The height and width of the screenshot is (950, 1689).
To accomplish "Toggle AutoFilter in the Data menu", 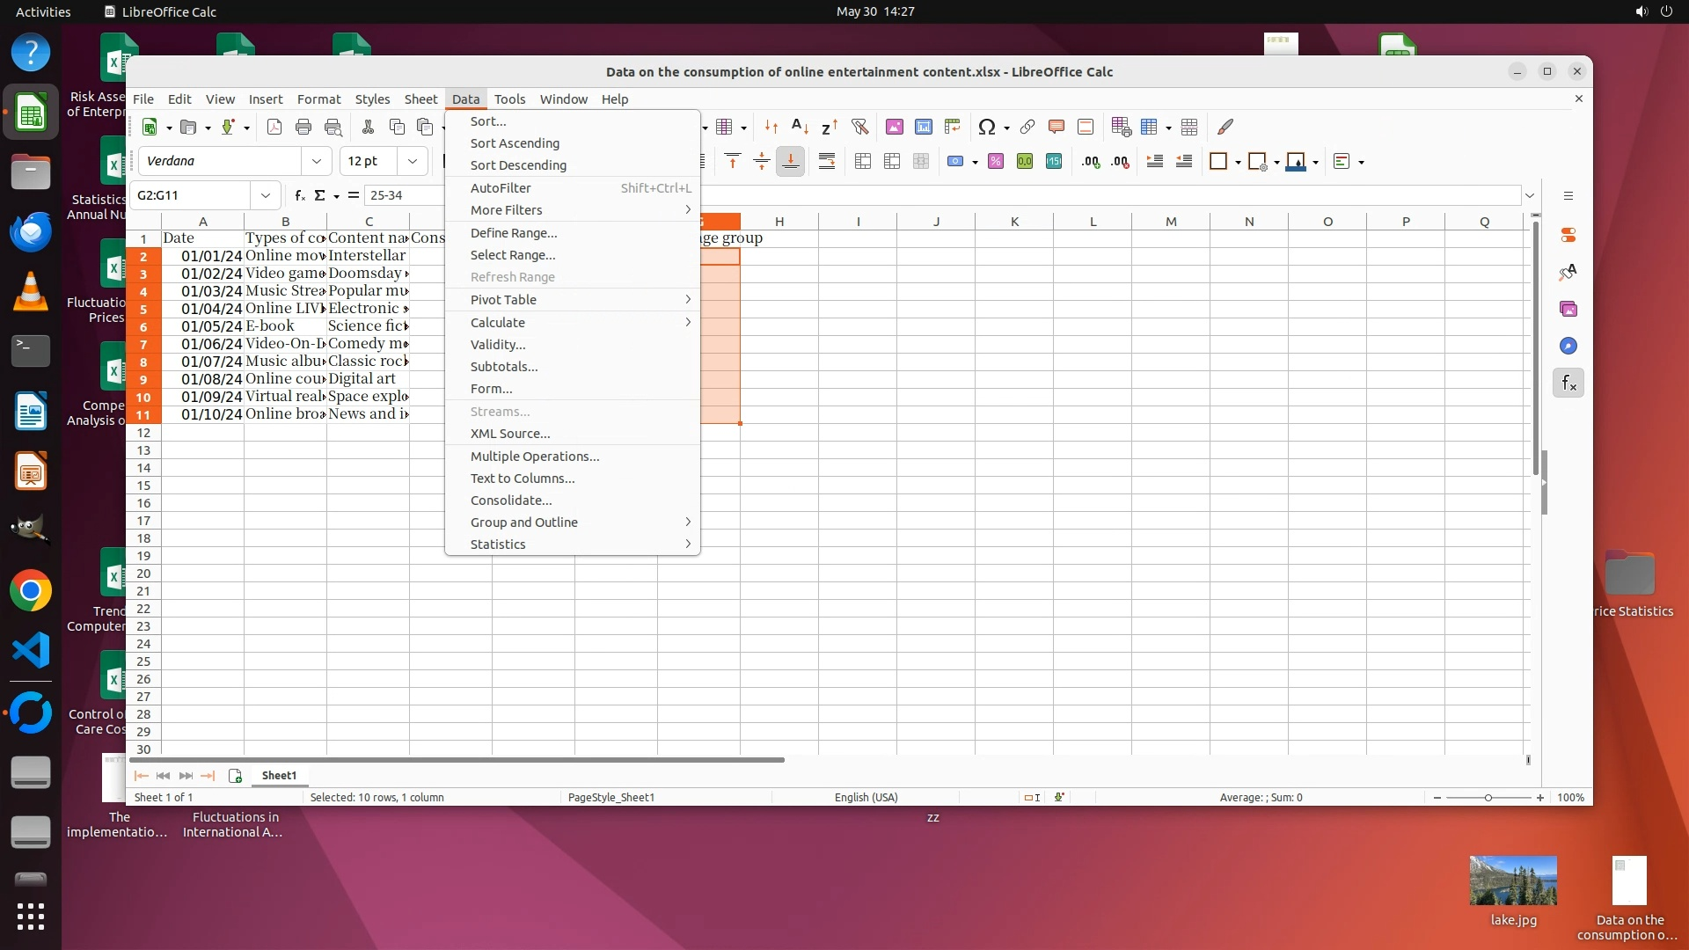I will point(501,188).
